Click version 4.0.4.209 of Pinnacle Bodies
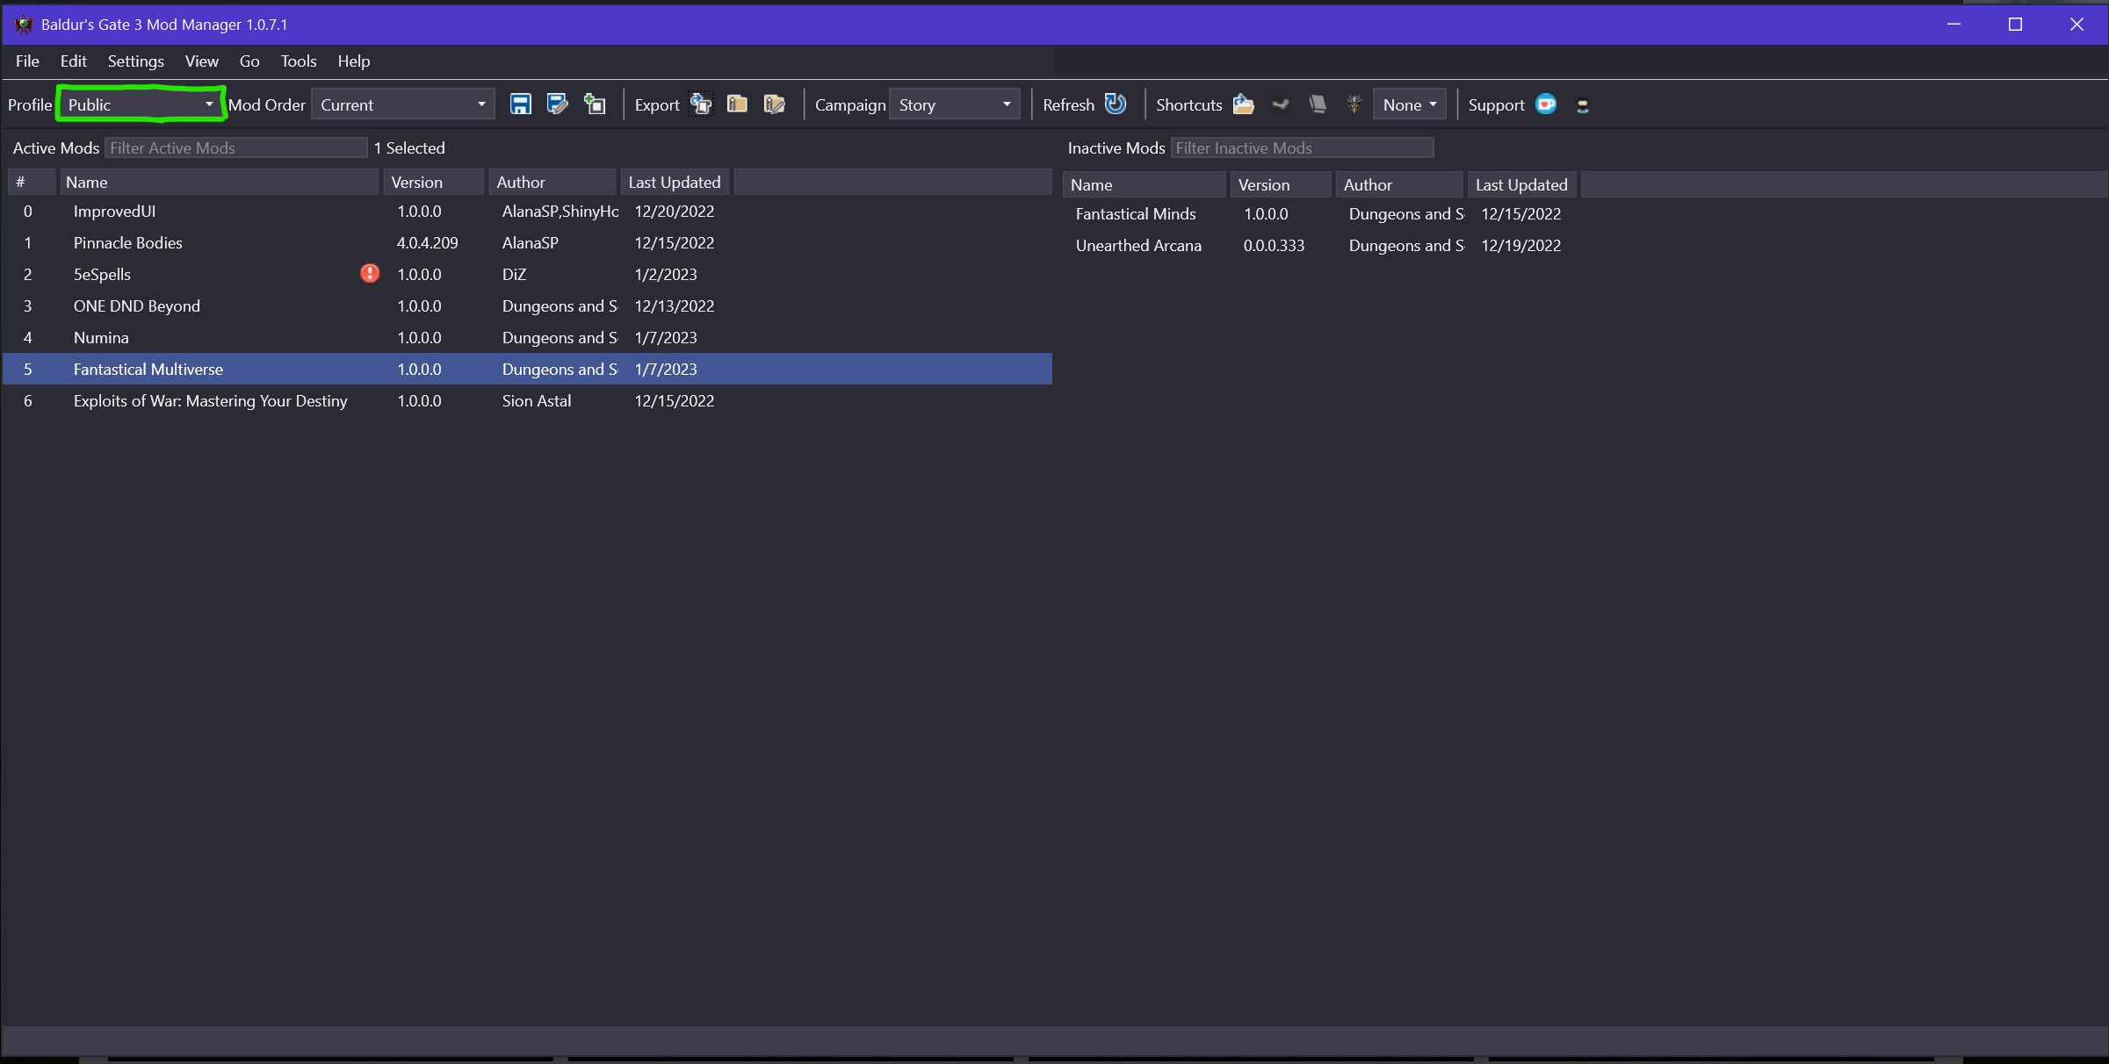 (x=427, y=243)
